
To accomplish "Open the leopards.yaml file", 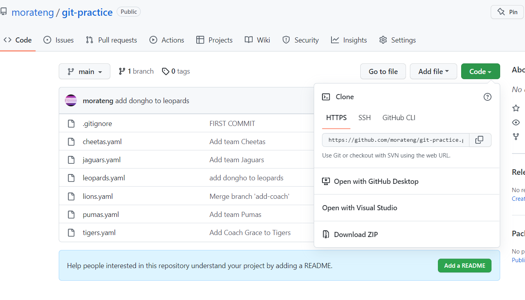I will 104,178.
